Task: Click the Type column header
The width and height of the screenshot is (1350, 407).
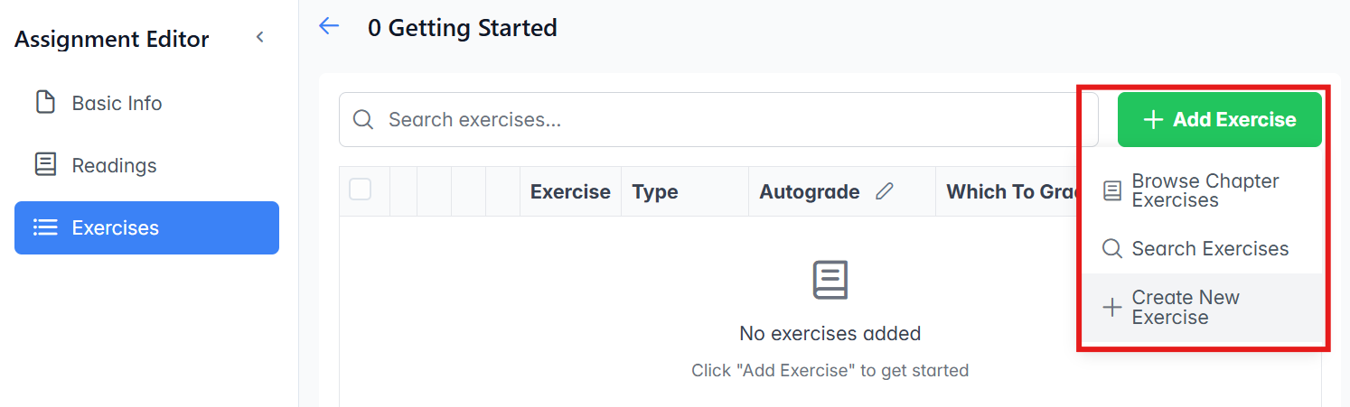Action: (655, 191)
